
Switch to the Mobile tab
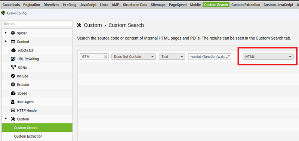(x=195, y=5)
